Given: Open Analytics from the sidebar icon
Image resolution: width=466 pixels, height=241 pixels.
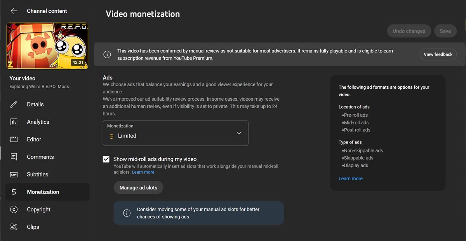Looking at the screenshot, I should (x=14, y=122).
